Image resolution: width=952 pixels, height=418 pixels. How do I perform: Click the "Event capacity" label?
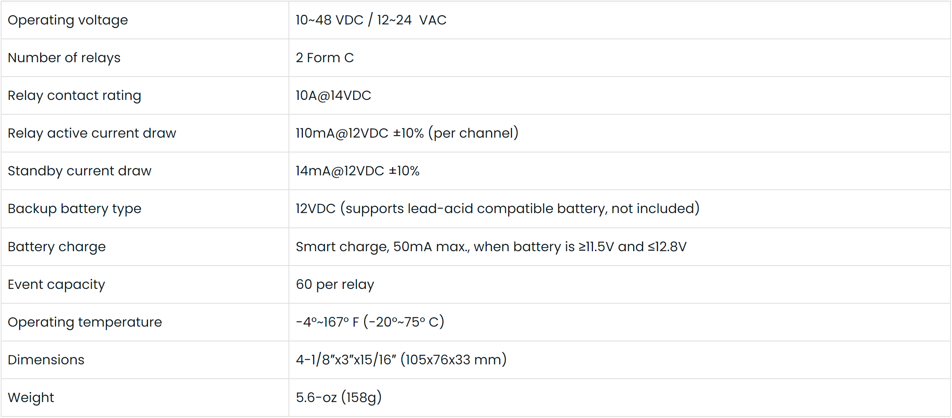pos(56,285)
